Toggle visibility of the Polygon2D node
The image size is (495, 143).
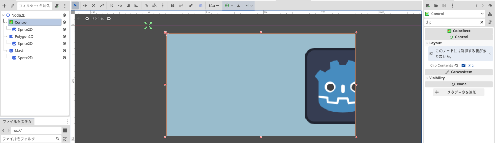tap(64, 36)
